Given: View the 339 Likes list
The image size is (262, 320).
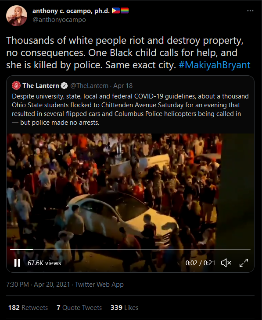Looking at the screenshot, I should [124, 308].
